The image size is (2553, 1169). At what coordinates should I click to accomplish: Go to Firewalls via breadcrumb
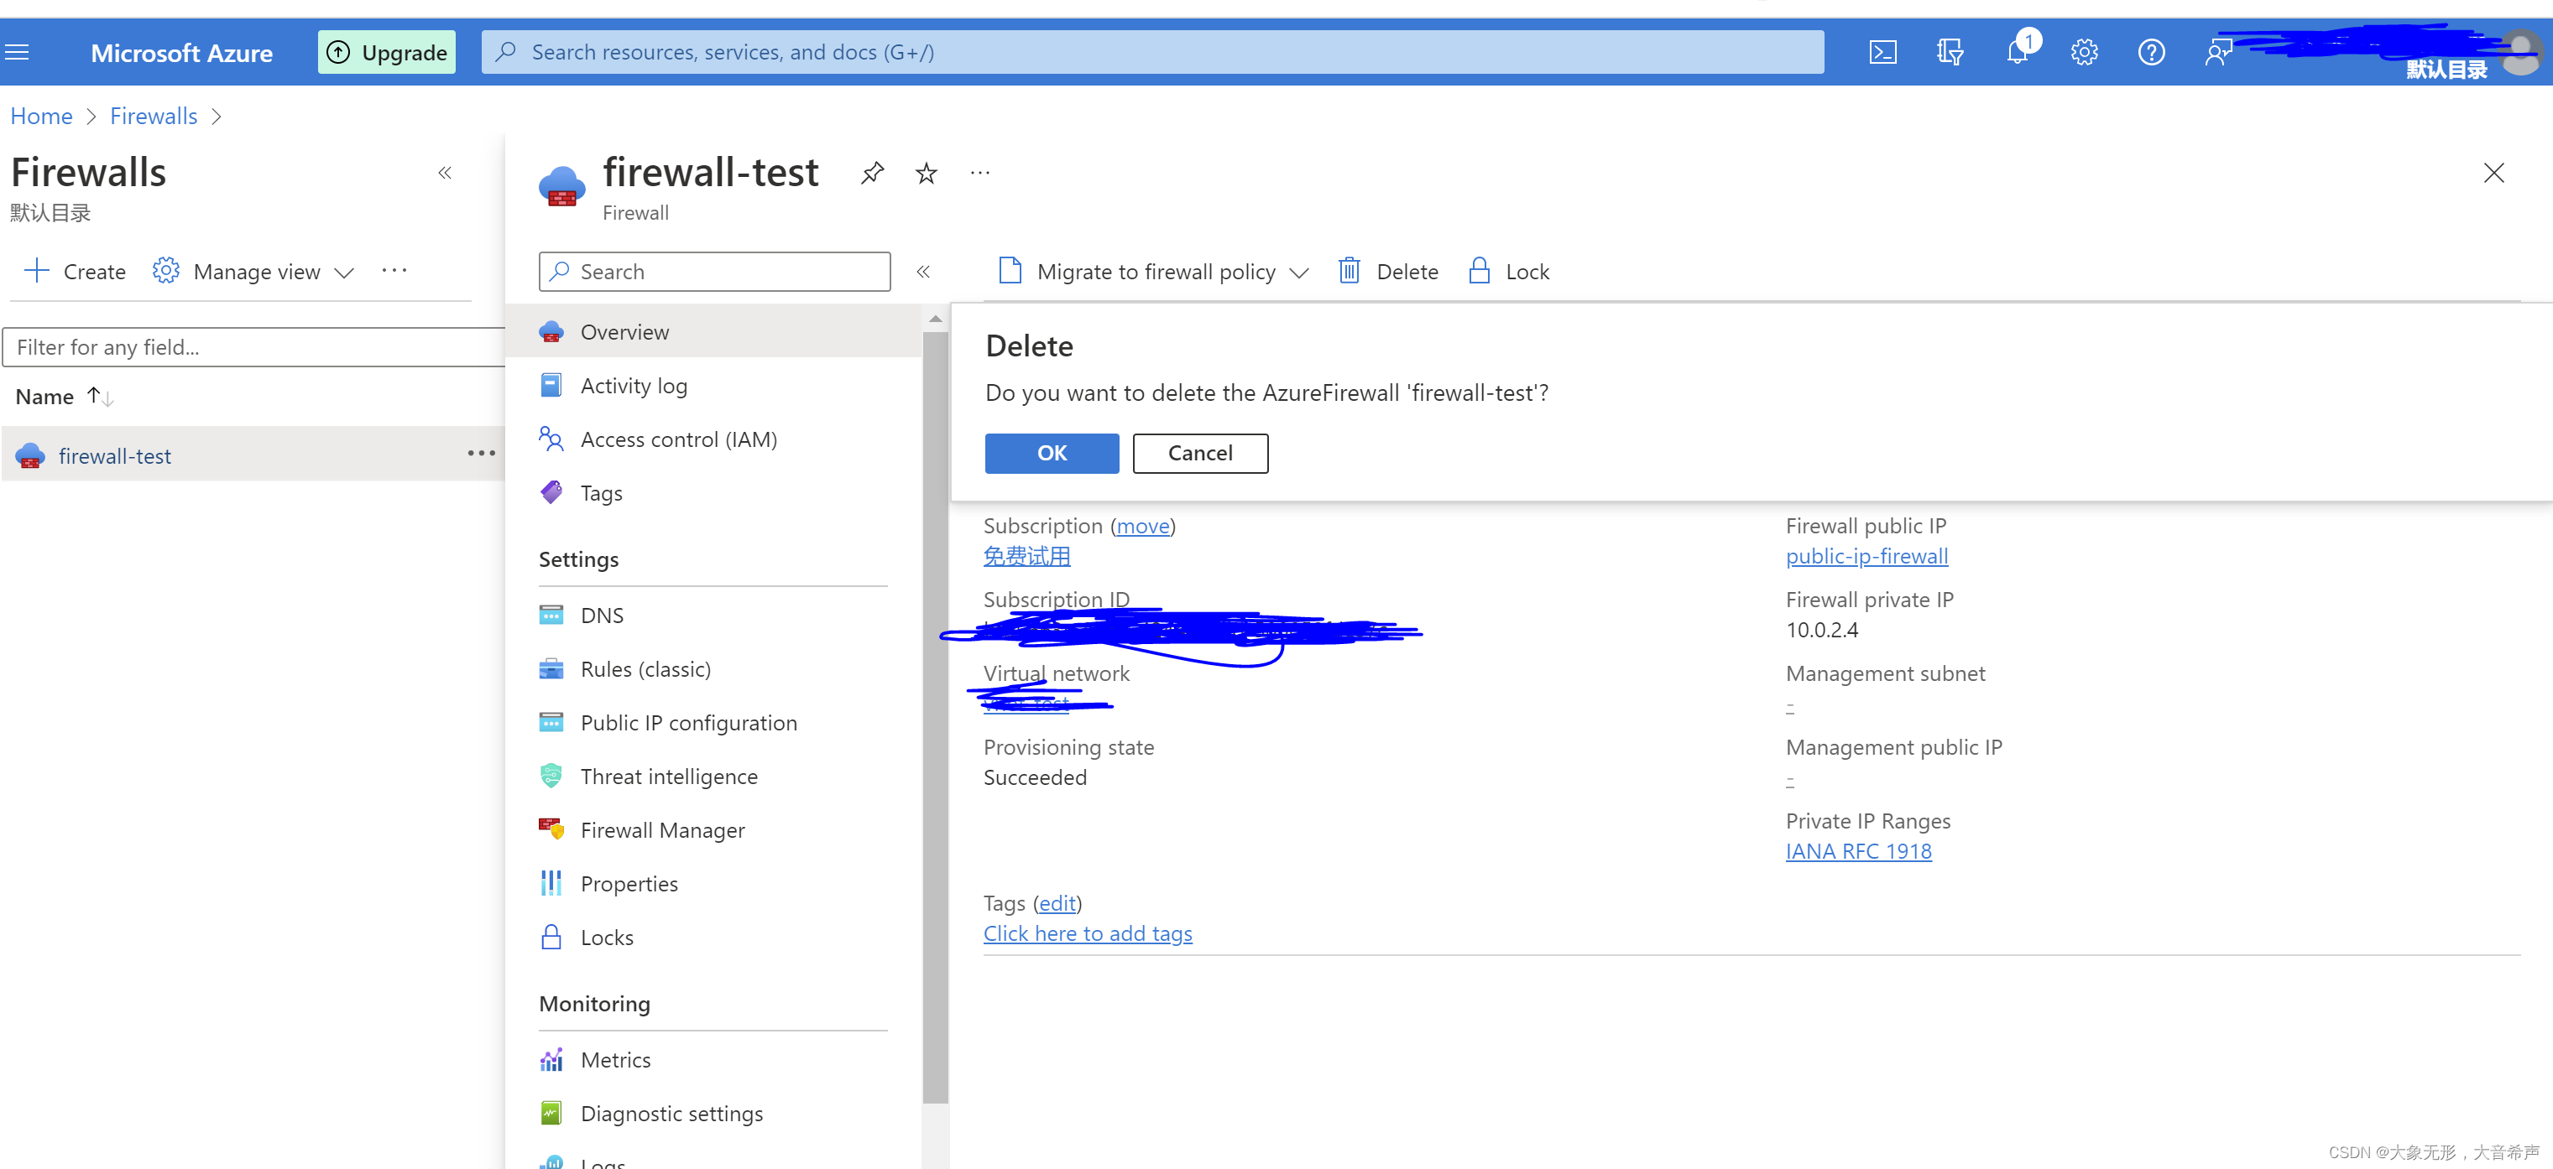pyautogui.click(x=154, y=116)
